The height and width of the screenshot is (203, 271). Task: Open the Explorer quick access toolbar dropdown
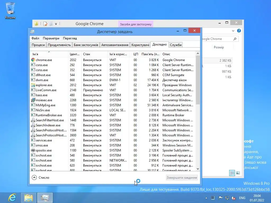point(56,24)
